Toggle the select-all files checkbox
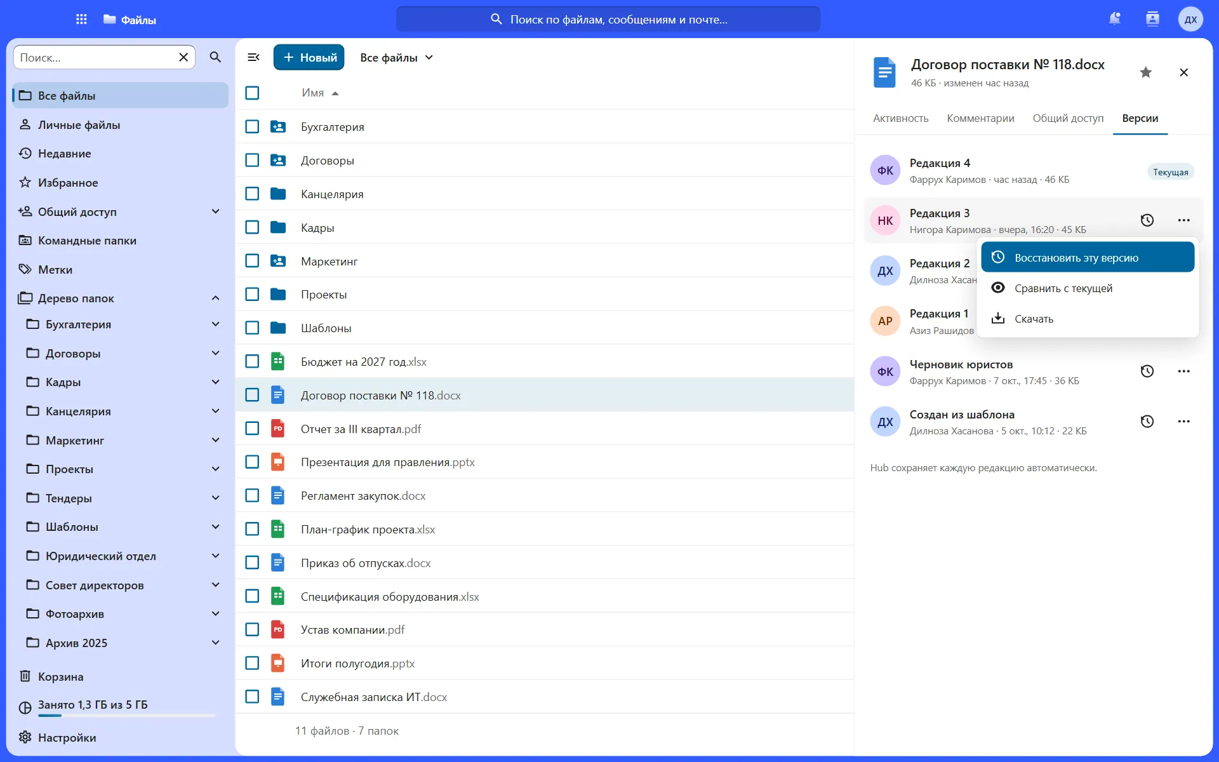Image resolution: width=1219 pixels, height=762 pixels. (x=252, y=93)
